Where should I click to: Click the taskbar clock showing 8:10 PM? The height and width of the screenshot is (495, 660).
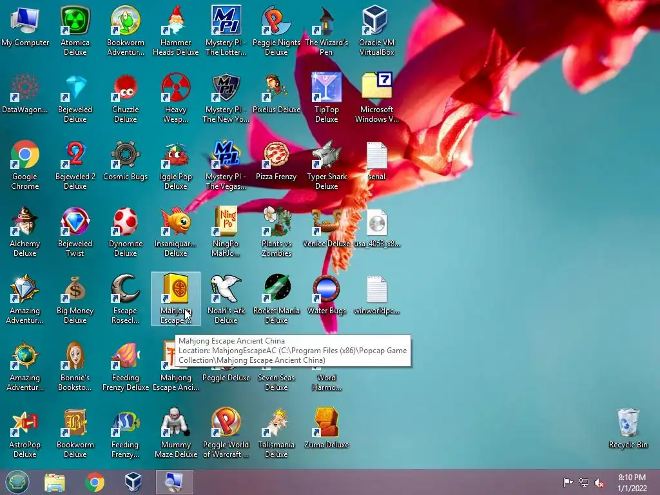(632, 483)
